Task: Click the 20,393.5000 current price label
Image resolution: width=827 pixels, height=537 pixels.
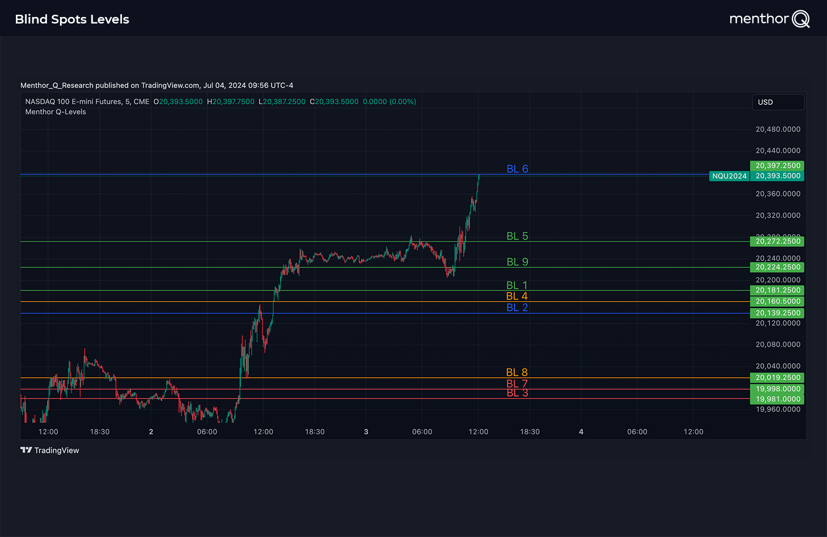Action: [777, 176]
